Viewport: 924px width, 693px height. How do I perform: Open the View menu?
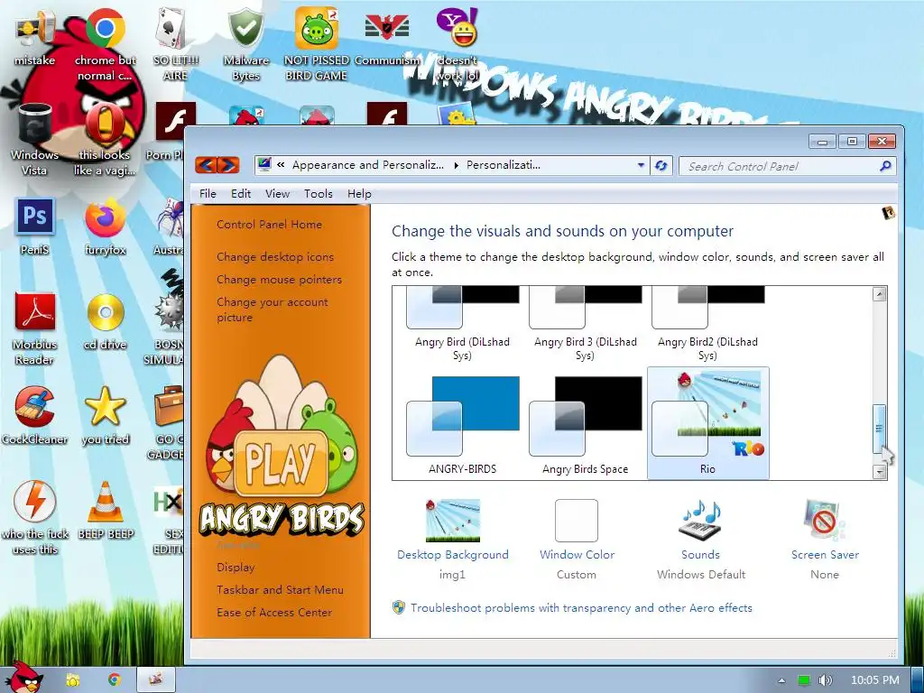coord(277,193)
